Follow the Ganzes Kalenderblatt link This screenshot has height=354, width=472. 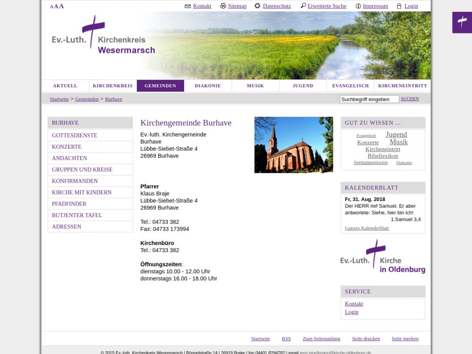367,228
